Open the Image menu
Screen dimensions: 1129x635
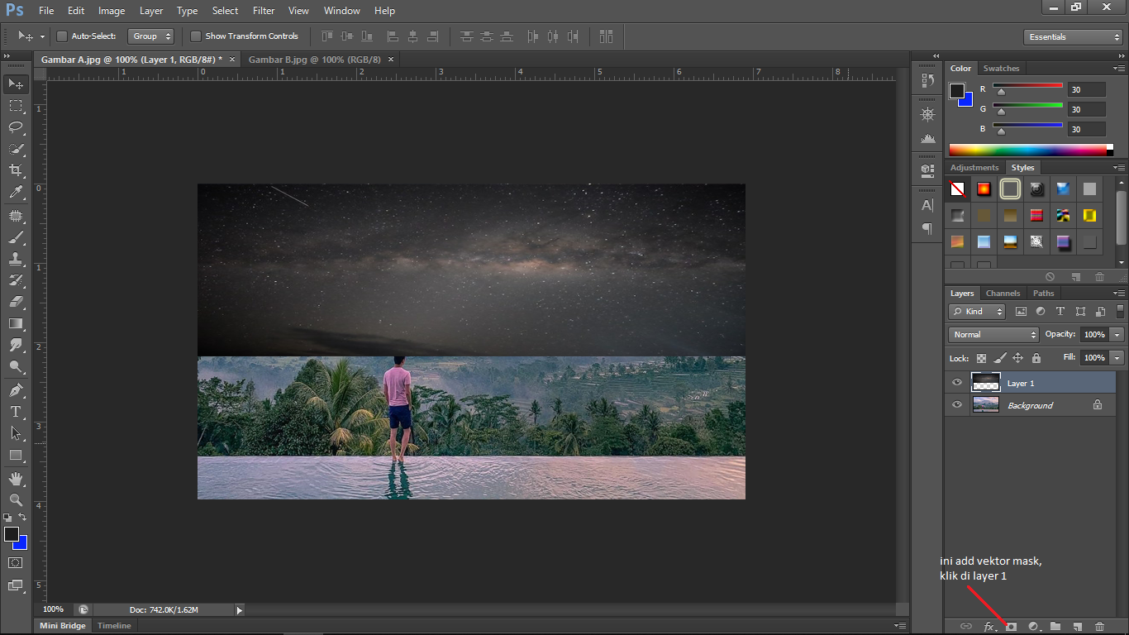tap(112, 11)
